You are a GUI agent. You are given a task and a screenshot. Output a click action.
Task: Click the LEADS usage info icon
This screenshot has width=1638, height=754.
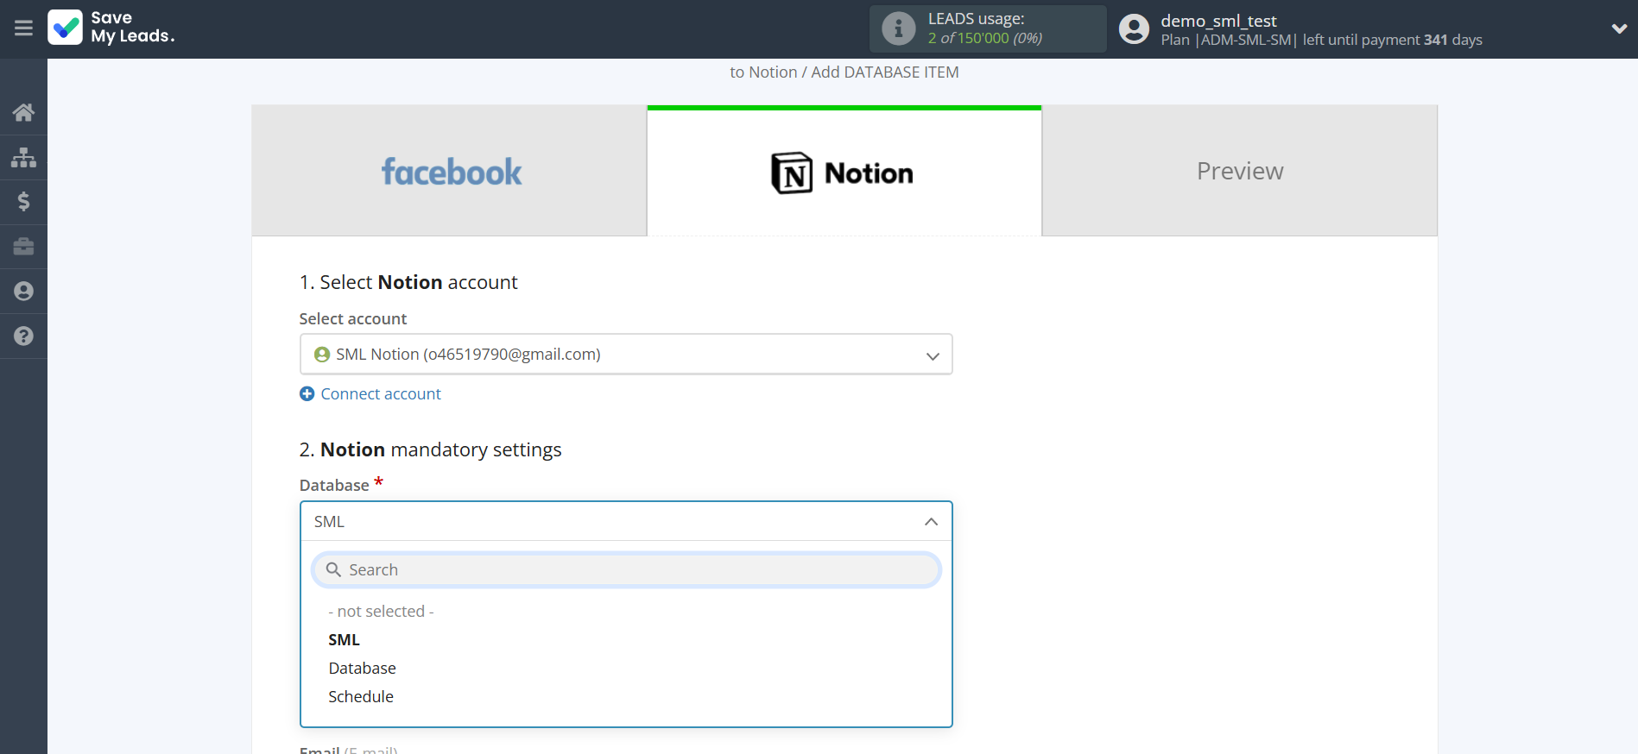898,28
